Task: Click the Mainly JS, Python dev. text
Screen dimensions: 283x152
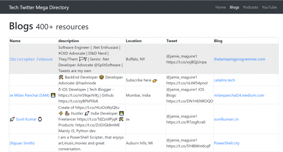Action: pos(77,131)
